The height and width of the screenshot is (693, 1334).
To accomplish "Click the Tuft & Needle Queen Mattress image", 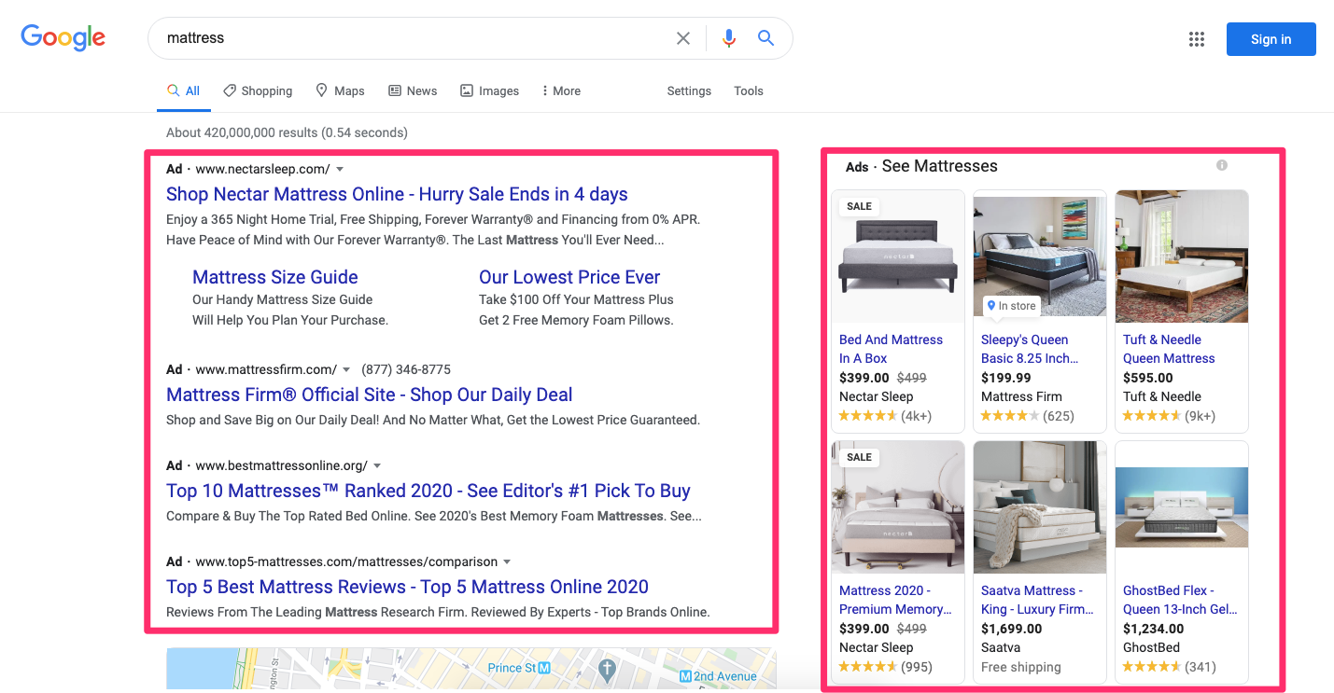I will [1182, 256].
